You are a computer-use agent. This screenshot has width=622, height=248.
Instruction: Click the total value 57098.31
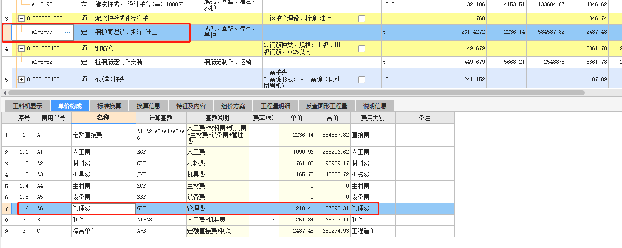pos(333,209)
